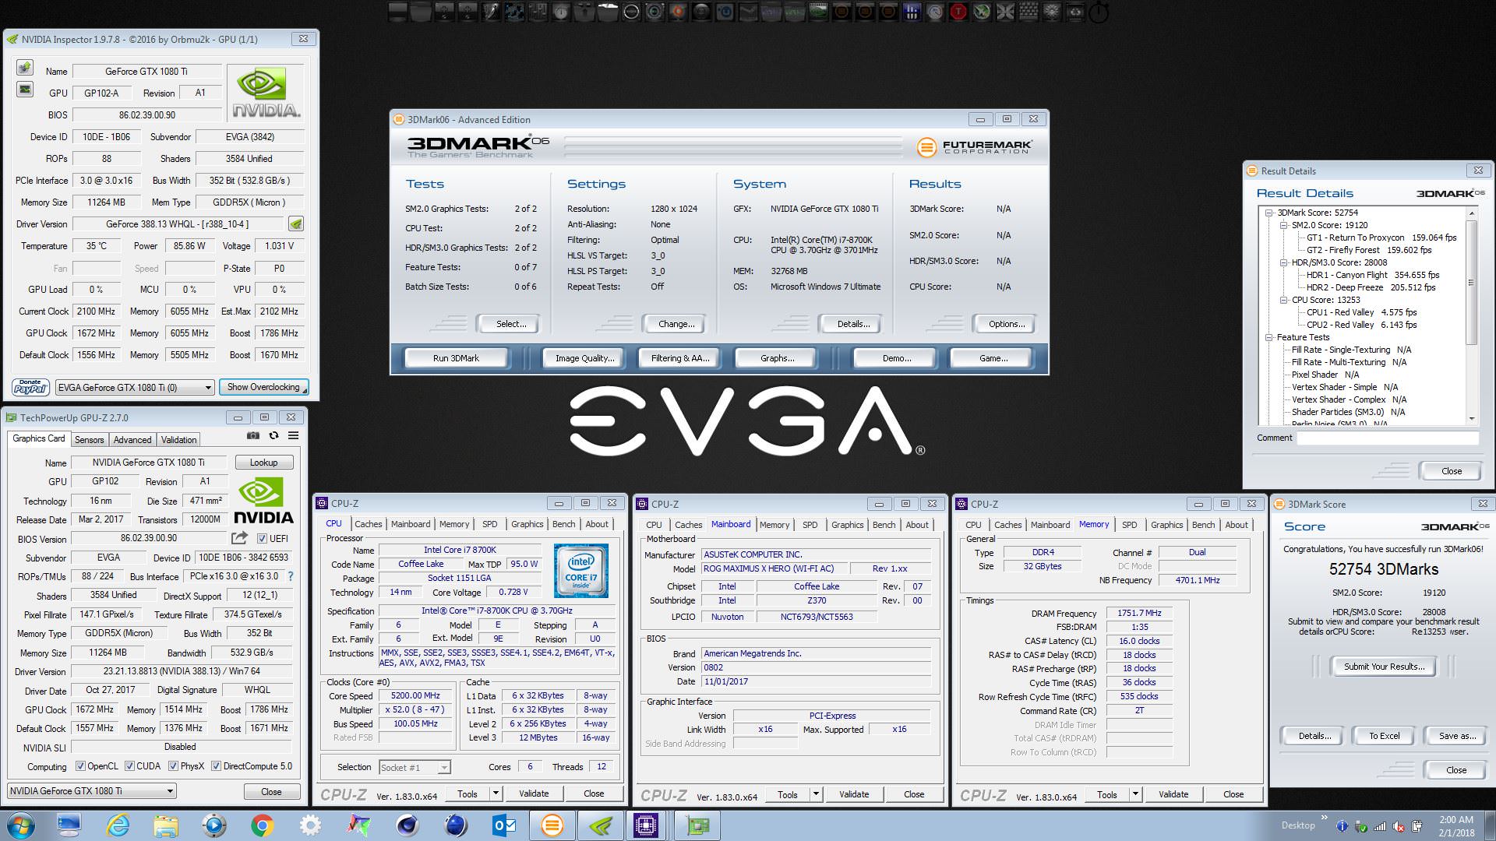Open Socket #1 selection dropdown in CPU-Z
Viewport: 1496px width, 841px height.
(415, 768)
